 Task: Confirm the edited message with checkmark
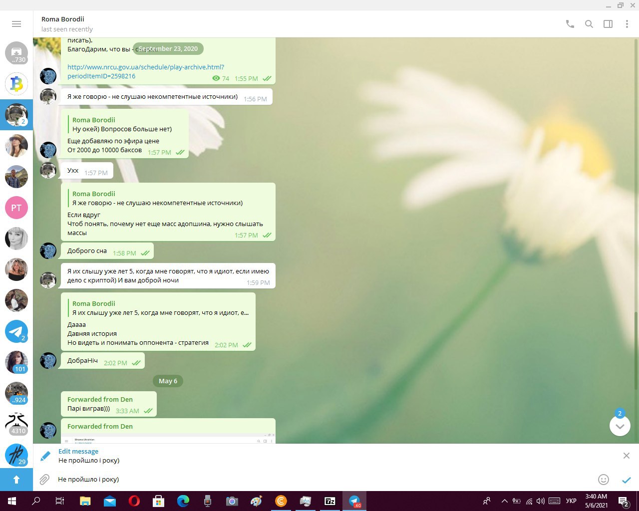pos(627,480)
